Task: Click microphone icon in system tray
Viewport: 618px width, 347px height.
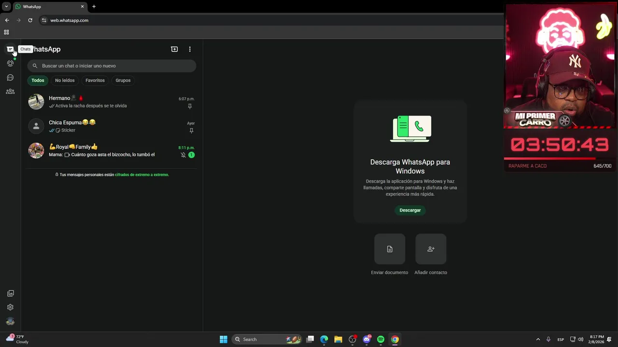Action: tap(548, 339)
